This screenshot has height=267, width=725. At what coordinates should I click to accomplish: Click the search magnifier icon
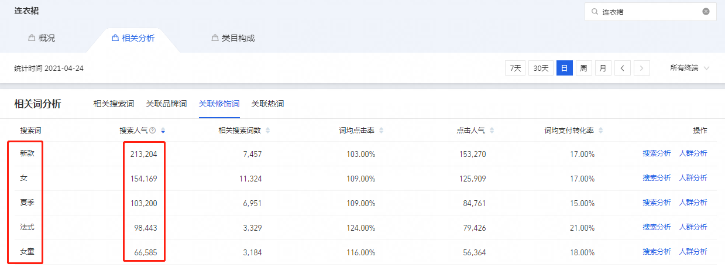595,12
